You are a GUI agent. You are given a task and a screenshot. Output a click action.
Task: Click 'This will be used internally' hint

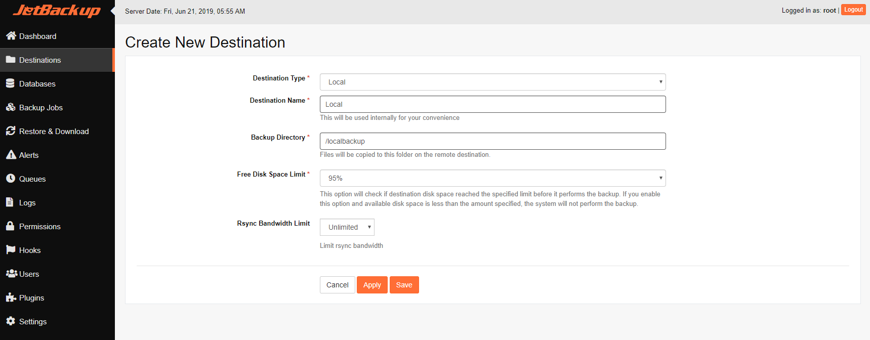390,117
